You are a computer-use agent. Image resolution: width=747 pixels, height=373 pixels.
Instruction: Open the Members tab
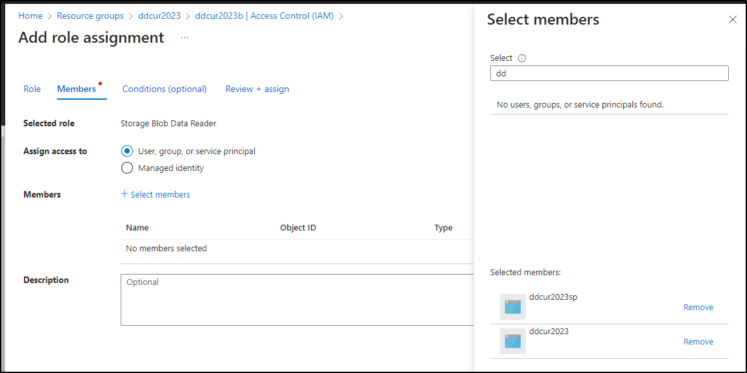(x=77, y=89)
